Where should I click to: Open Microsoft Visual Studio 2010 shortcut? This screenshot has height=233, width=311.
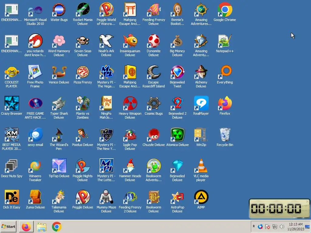click(35, 10)
